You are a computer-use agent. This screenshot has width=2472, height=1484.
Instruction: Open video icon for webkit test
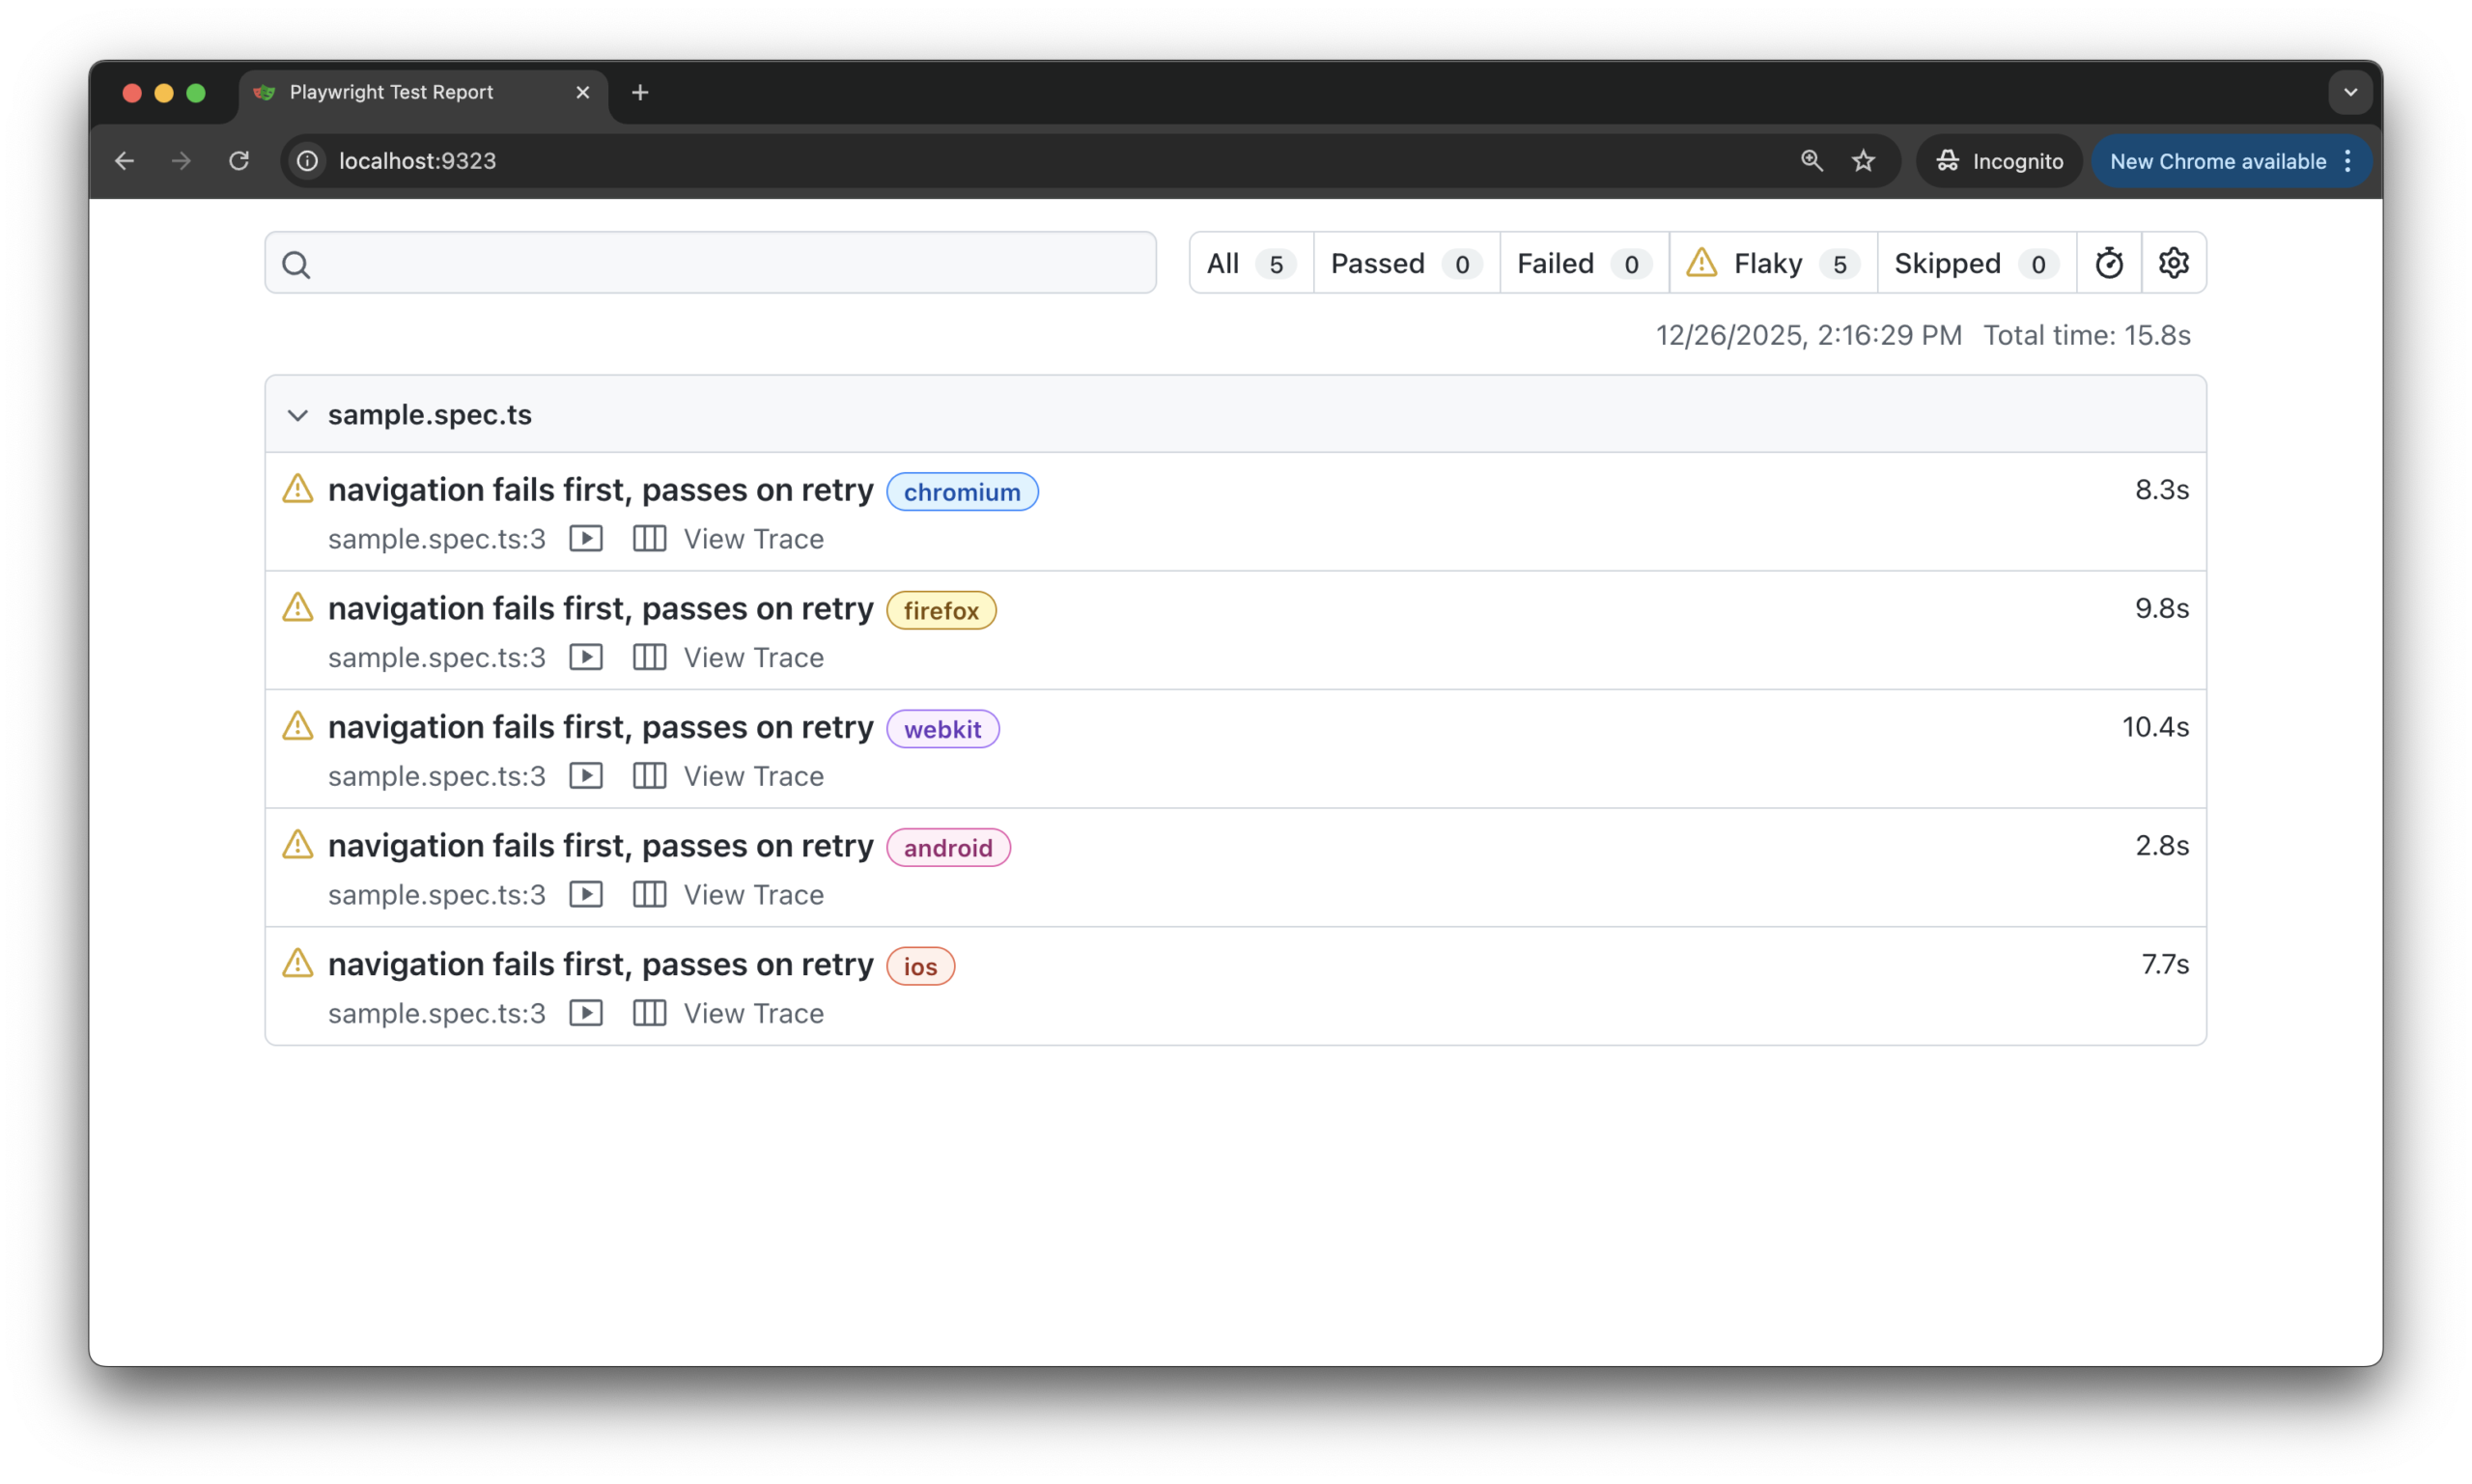(x=586, y=776)
